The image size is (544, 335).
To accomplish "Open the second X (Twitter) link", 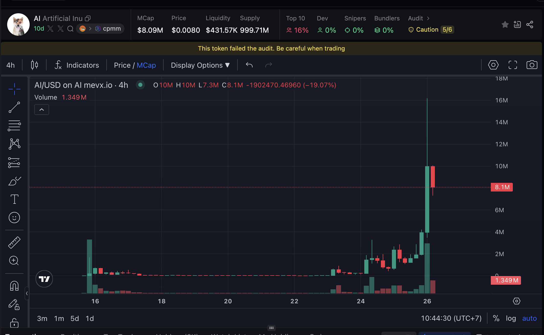I will click(x=61, y=29).
